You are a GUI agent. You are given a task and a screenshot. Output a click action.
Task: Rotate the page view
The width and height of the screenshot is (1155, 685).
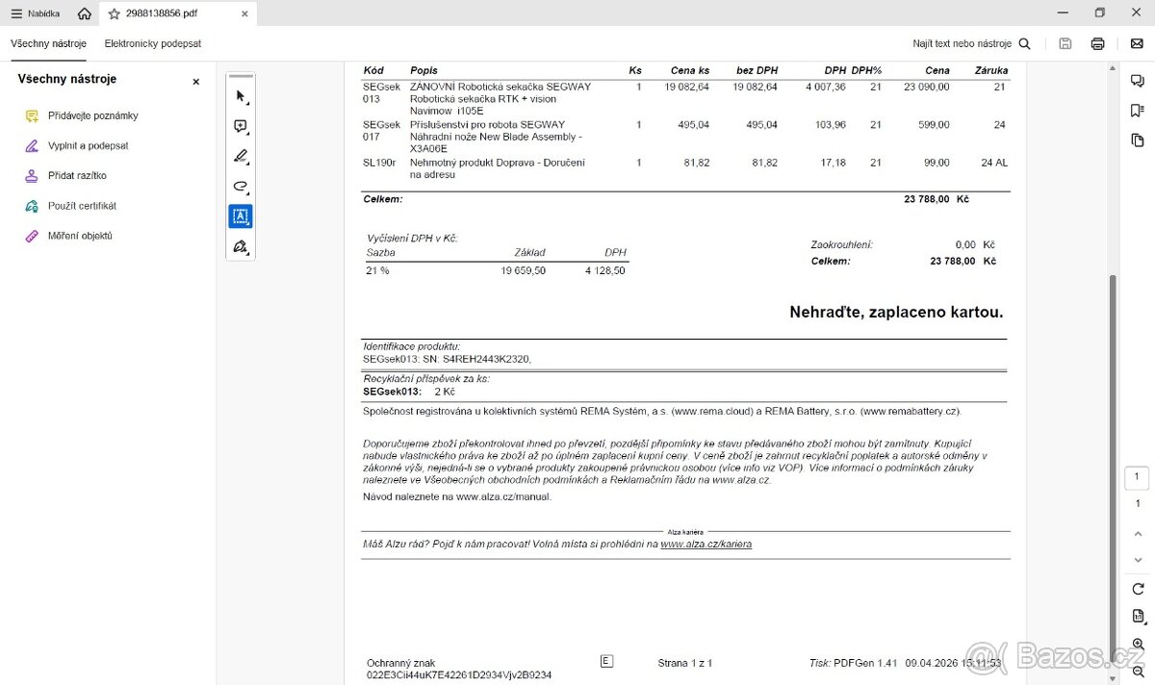[1138, 589]
